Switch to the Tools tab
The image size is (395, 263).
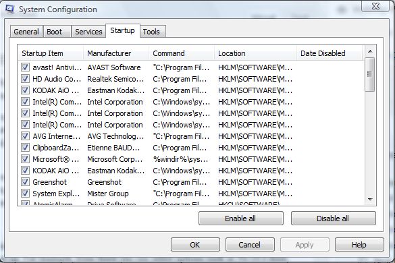[x=153, y=32]
